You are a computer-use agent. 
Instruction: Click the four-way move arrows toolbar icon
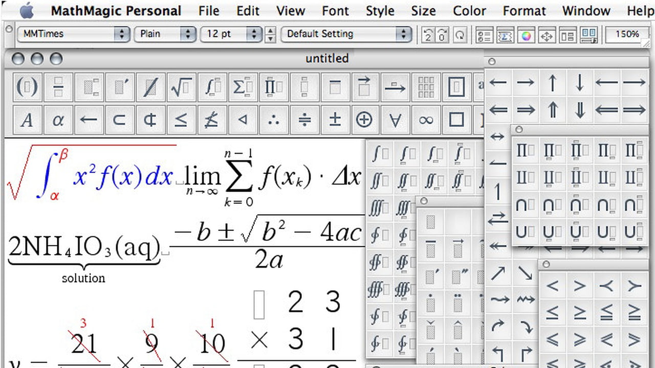(x=547, y=36)
